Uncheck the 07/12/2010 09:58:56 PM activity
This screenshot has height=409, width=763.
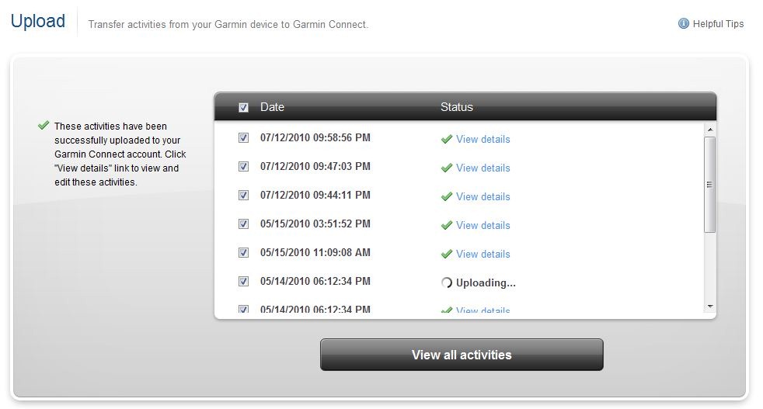tap(243, 137)
